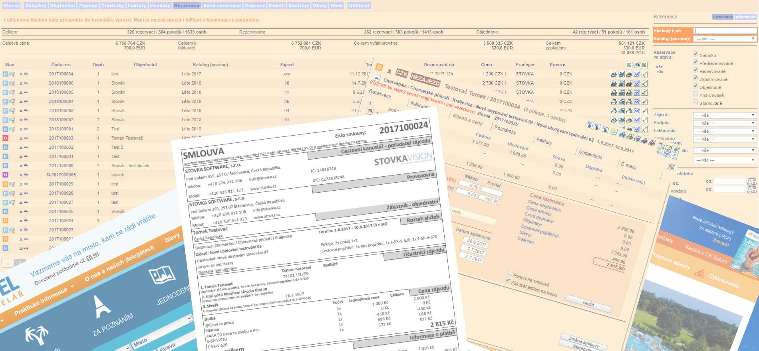Click customer name 'Tomek Testovač' in the list
The width and height of the screenshot is (759, 351).
tap(127, 138)
